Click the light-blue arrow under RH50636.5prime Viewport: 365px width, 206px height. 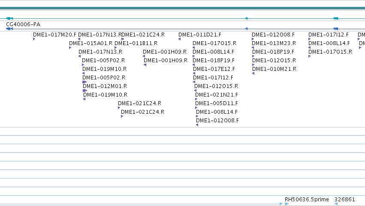click(x=287, y=204)
